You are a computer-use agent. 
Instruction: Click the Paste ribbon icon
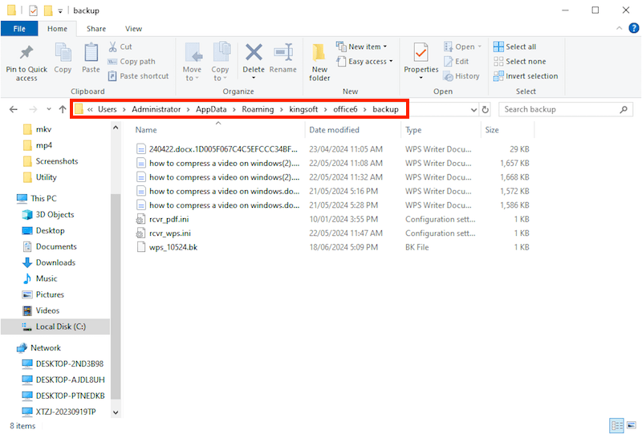[x=91, y=53]
